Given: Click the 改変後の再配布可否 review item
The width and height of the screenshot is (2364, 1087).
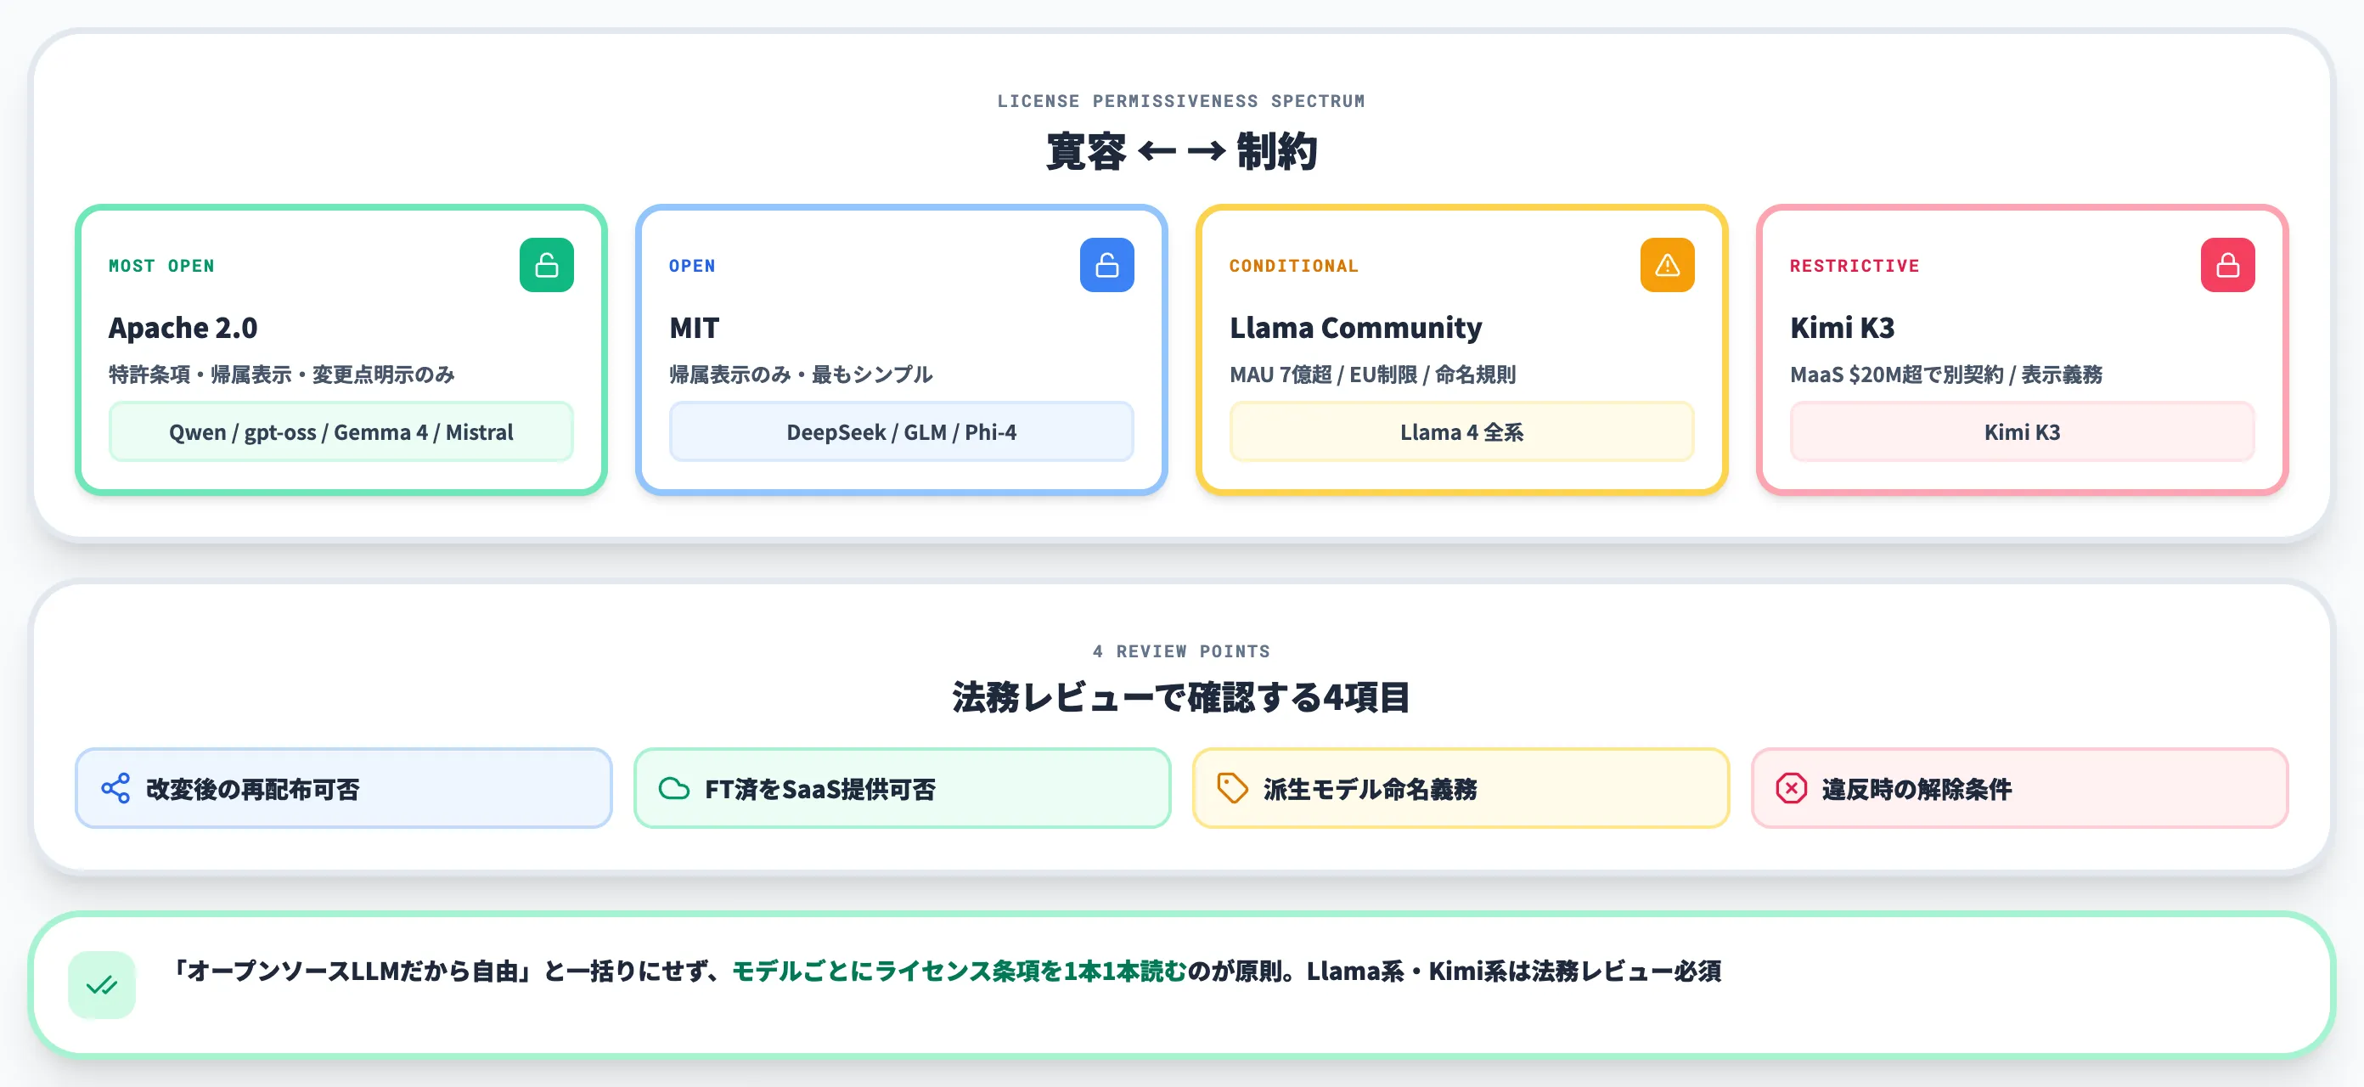Looking at the screenshot, I should [343, 789].
